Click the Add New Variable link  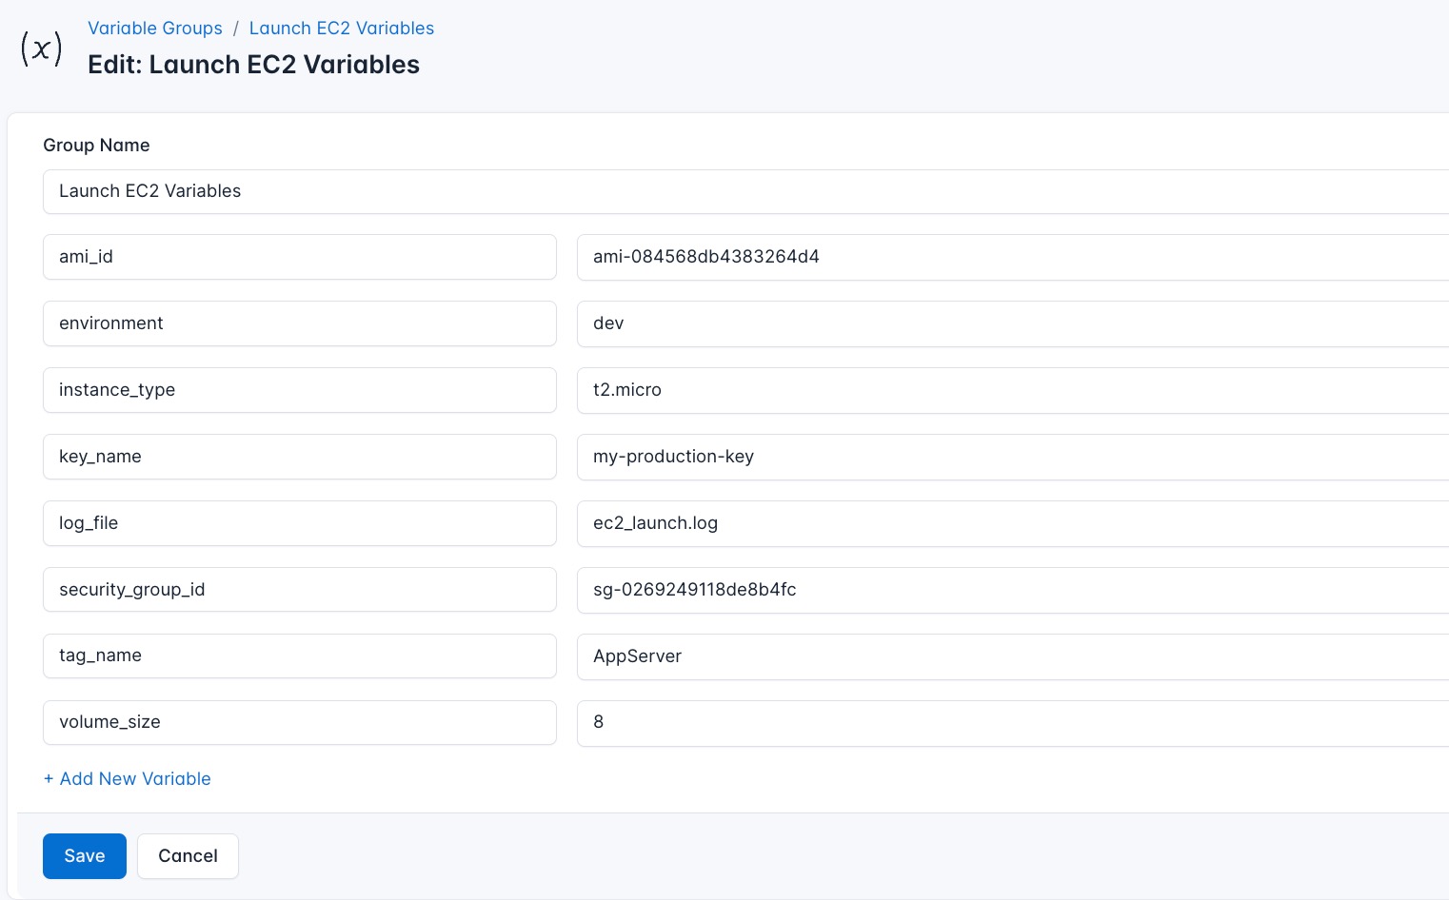(127, 779)
